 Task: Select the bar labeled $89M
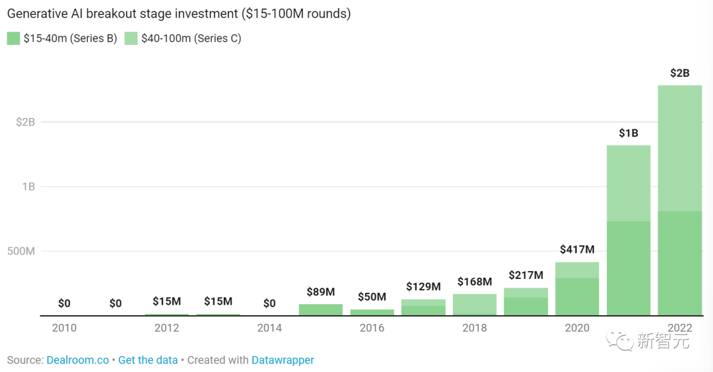(x=321, y=309)
